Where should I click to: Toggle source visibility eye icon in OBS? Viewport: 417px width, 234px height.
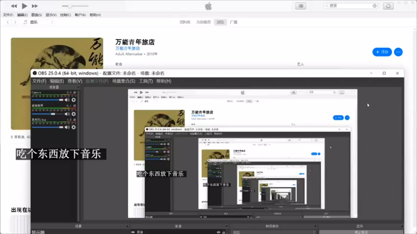218,232
